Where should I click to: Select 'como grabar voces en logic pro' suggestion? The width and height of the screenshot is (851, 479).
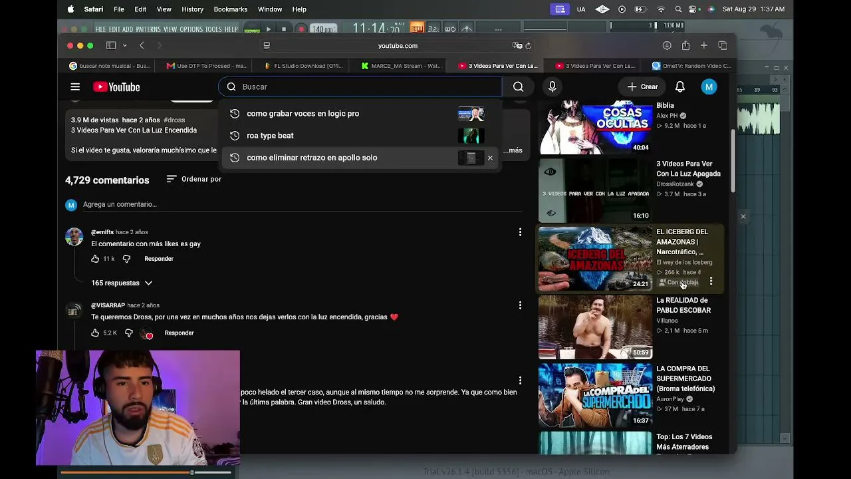360,114
